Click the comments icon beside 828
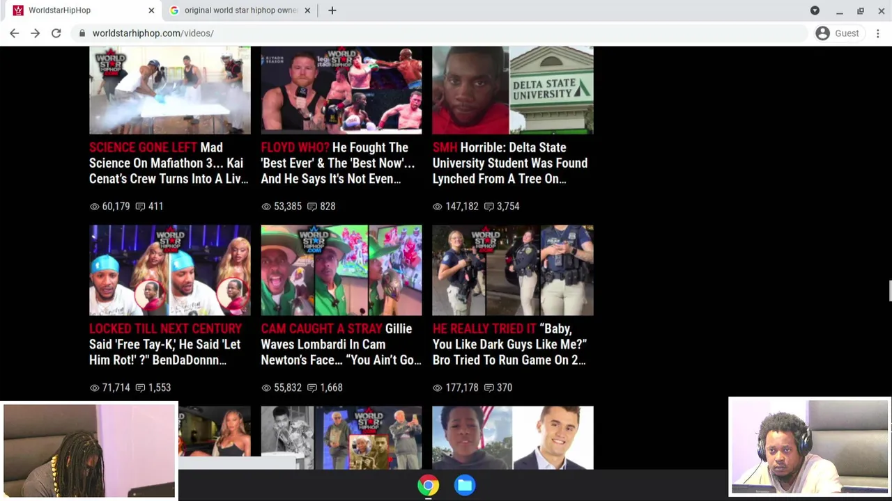The image size is (892, 501). click(x=312, y=207)
